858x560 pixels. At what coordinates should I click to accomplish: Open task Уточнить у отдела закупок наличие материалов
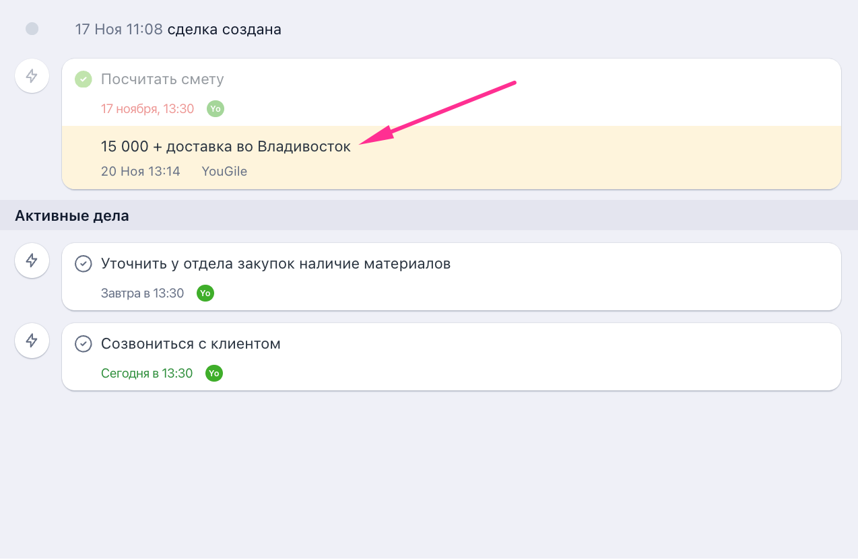(275, 264)
